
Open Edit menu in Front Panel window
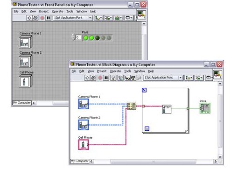[24, 11]
